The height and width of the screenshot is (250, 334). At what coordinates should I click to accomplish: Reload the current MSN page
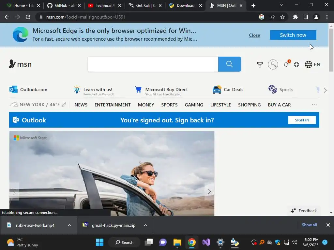[28, 17]
